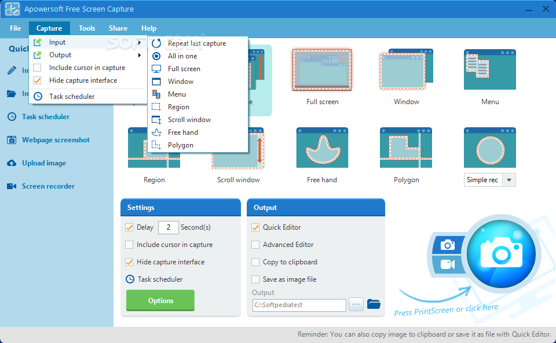Click the Delay seconds input field
The width and height of the screenshot is (556, 343).
coord(168,227)
